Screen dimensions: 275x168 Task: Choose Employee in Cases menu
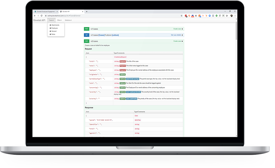pos(55,28)
